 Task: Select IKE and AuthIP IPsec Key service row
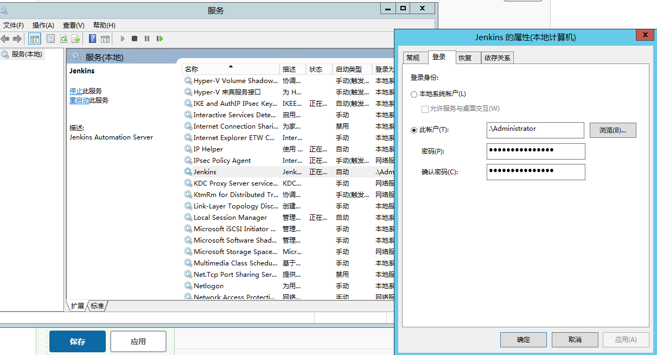(x=288, y=103)
